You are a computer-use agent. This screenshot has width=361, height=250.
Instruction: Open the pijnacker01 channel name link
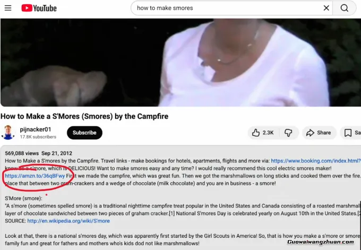(36, 129)
